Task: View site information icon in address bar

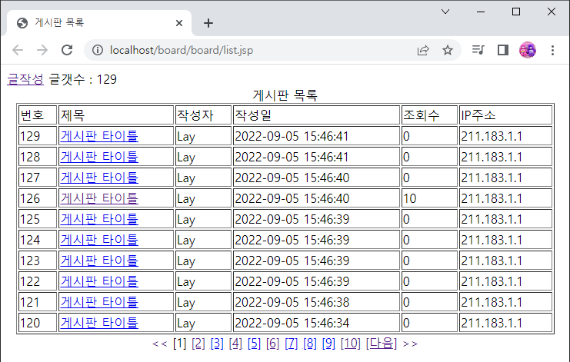Action: (x=98, y=50)
